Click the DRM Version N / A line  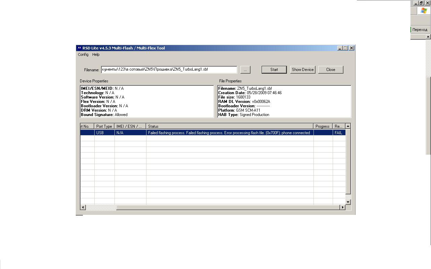(99, 110)
